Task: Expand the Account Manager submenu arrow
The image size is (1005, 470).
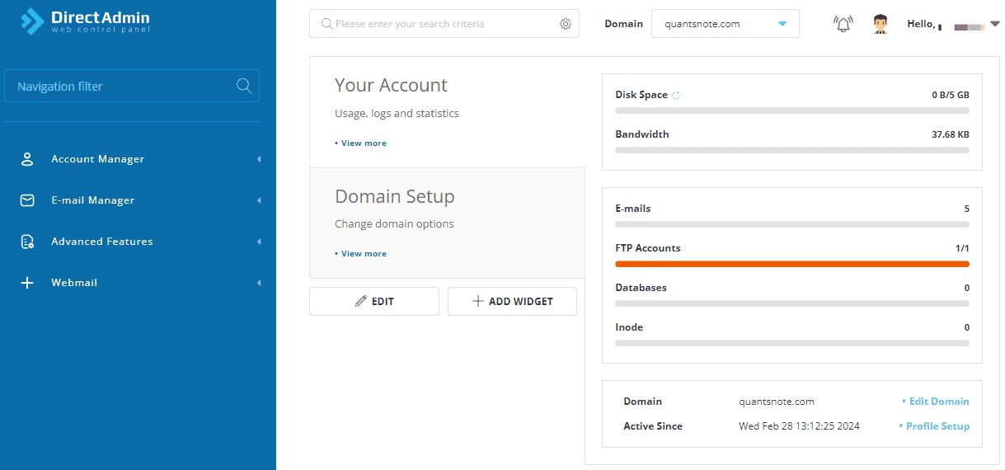Action: pyautogui.click(x=258, y=159)
